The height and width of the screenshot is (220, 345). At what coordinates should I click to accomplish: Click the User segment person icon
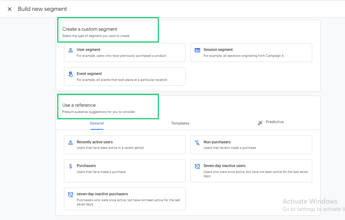[x=71, y=50]
